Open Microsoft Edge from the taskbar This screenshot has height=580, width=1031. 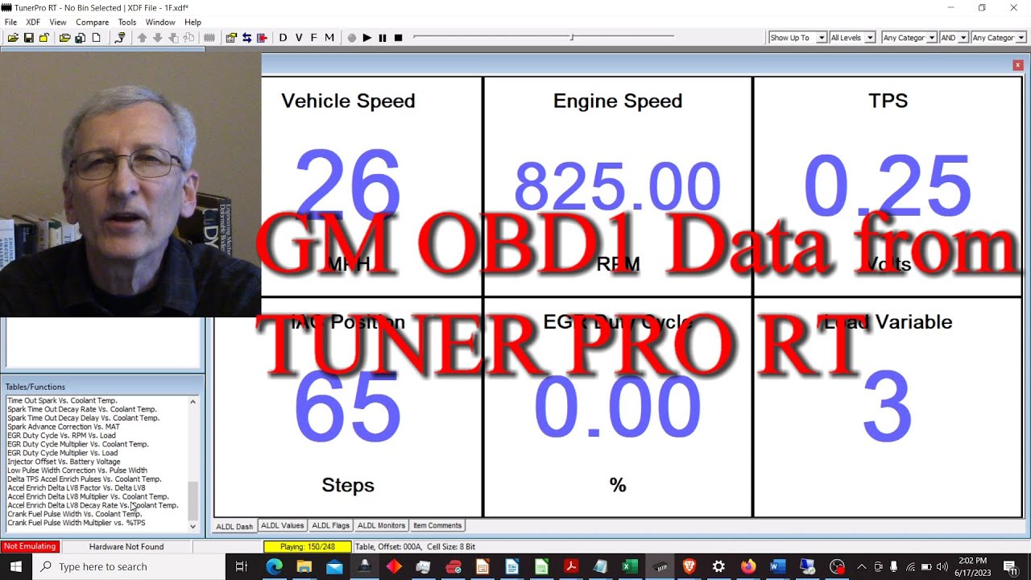(275, 566)
